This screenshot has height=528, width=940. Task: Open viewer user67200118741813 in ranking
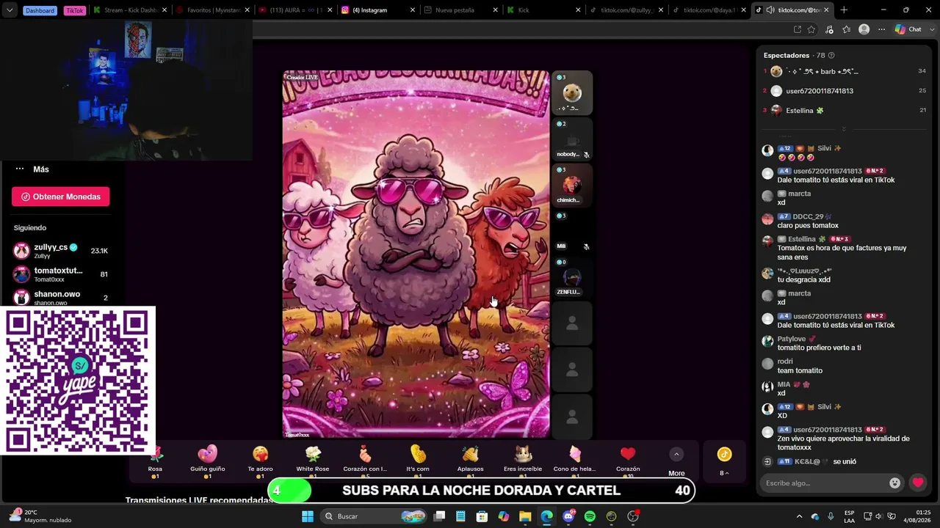click(844, 91)
